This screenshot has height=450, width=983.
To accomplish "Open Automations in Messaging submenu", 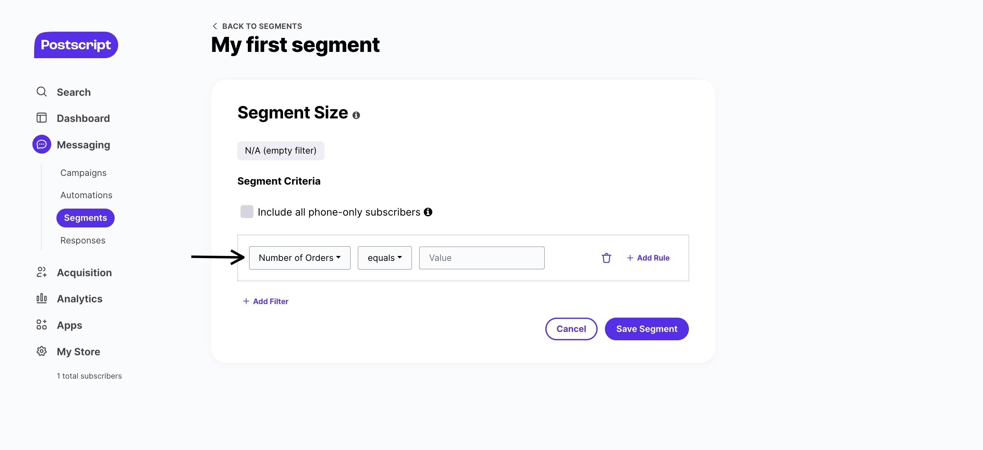I will pos(86,195).
